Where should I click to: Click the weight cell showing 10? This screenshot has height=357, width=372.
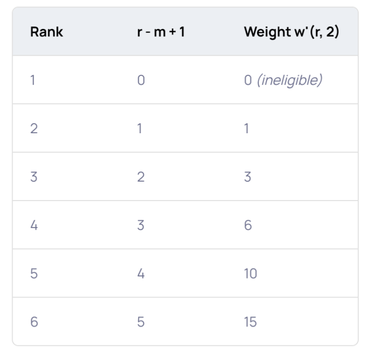pyautogui.click(x=251, y=274)
